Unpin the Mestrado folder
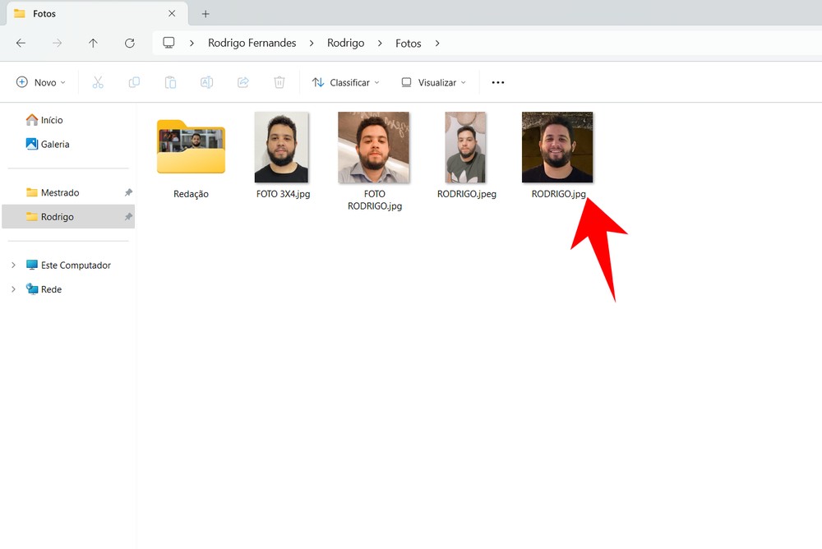This screenshot has width=822, height=549. point(127,191)
